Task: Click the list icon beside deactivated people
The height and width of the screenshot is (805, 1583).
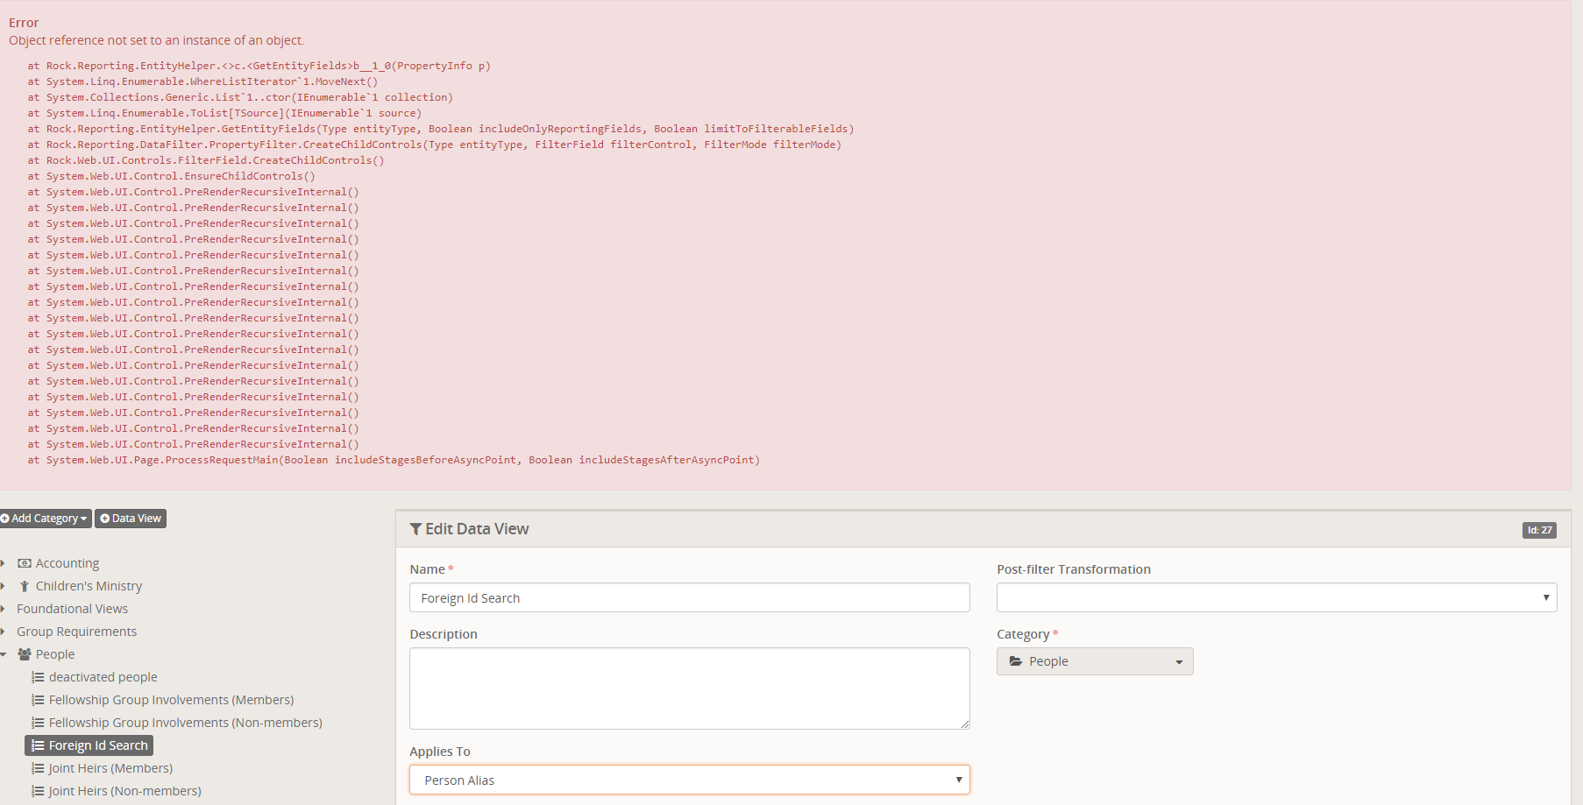Action: (38, 677)
